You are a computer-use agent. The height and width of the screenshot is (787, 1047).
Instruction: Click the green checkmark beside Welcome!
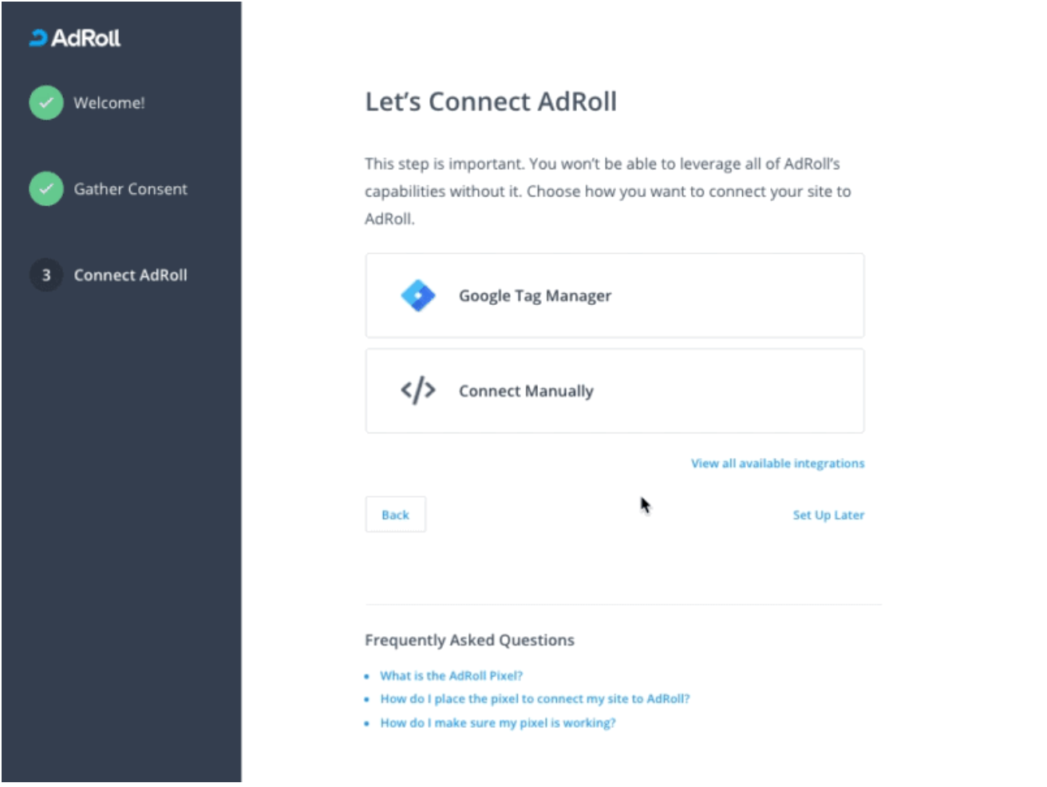(45, 102)
